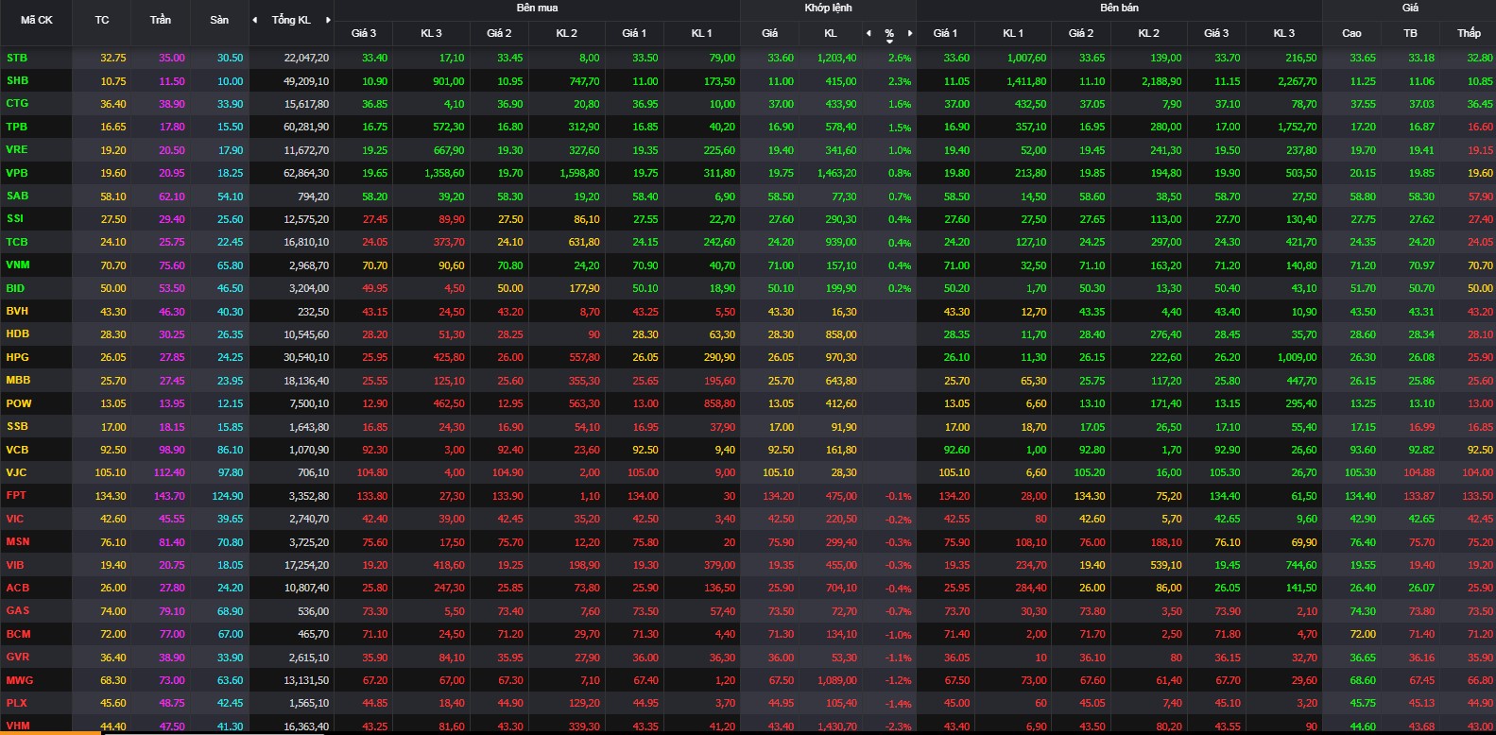1496x735 pixels.
Task: Click the Trần column header
Action: coord(161,20)
